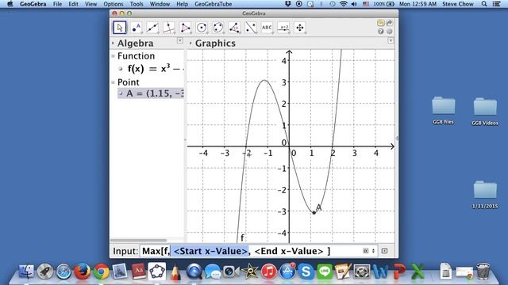The width and height of the screenshot is (508, 285).
Task: Click the Algebra view horizontal scrollbar
Action: (138, 241)
